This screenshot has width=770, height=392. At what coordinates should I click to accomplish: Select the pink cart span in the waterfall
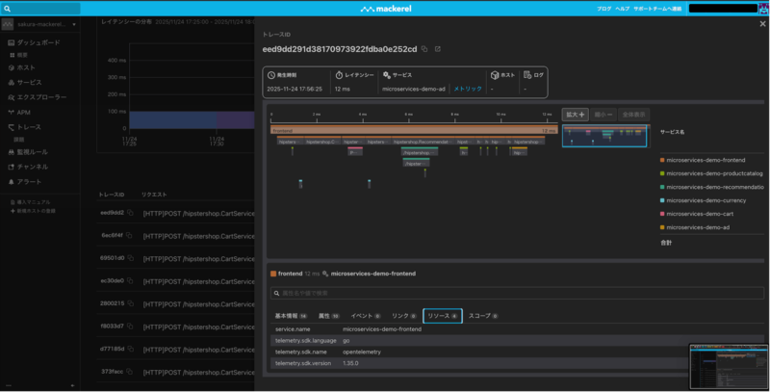pos(355,152)
